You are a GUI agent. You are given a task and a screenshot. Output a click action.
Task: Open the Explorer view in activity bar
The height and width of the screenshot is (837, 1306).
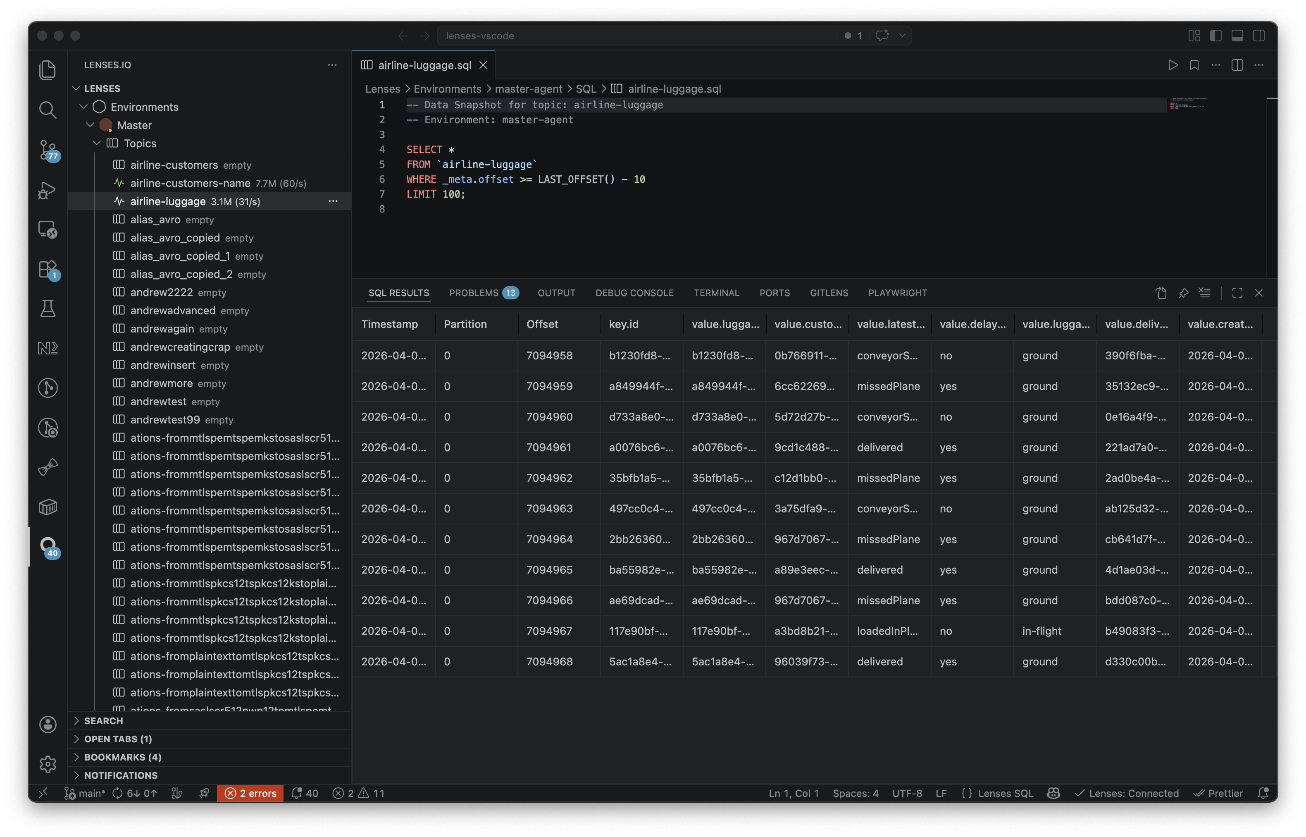click(48, 69)
